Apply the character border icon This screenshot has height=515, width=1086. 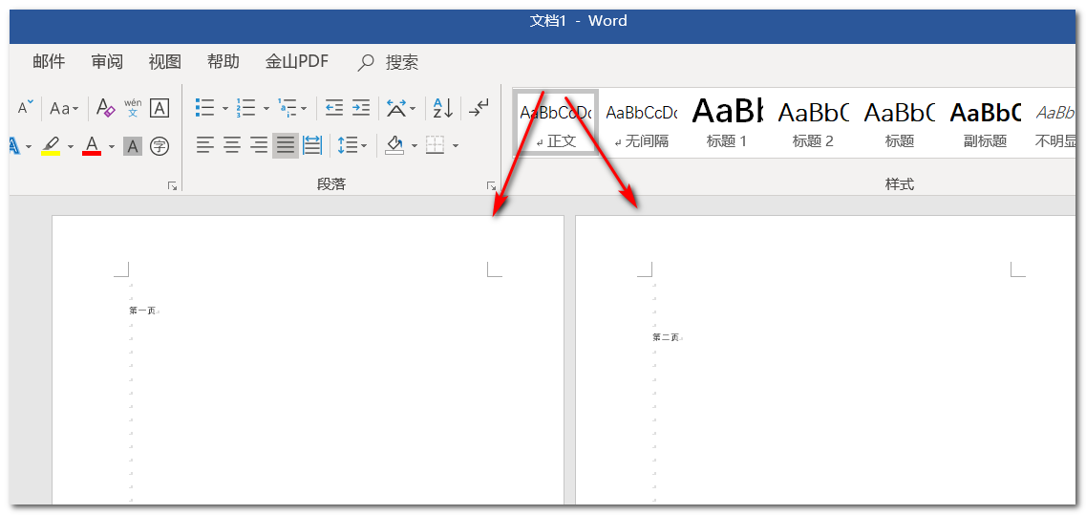click(160, 108)
